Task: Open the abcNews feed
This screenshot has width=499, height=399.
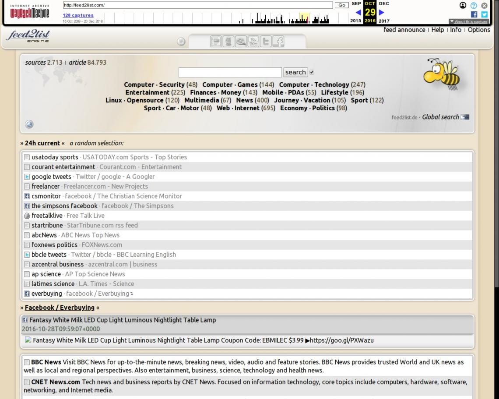Action: (44, 235)
